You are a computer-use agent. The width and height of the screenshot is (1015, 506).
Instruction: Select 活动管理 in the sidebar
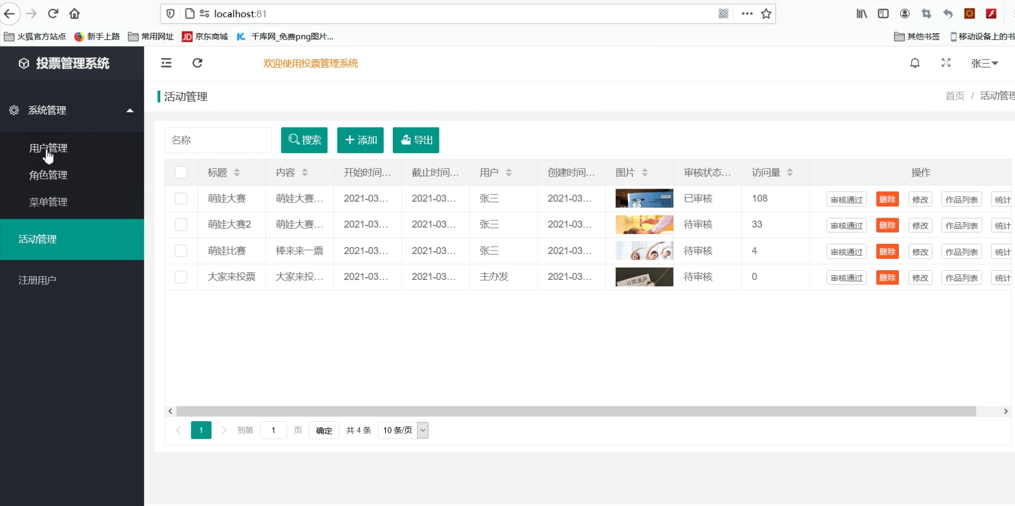tap(72, 239)
